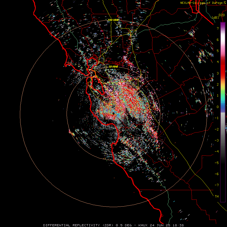
Task: Select the 3 dB scale label
Action: (x=218, y=73)
